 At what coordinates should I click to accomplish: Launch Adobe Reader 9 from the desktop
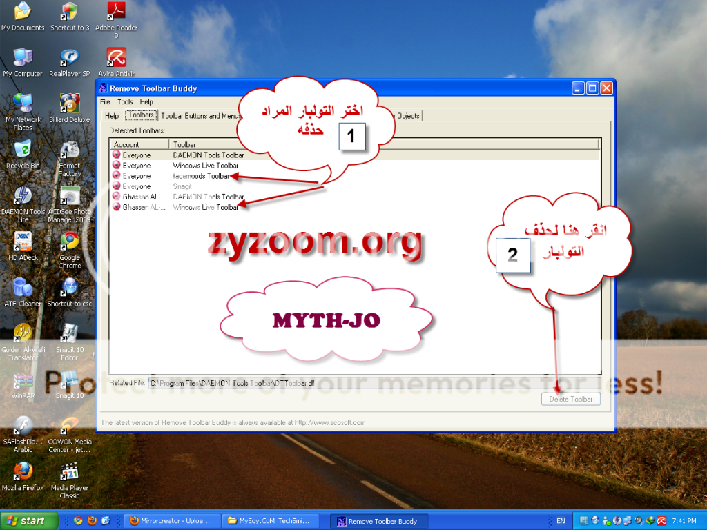[116, 20]
